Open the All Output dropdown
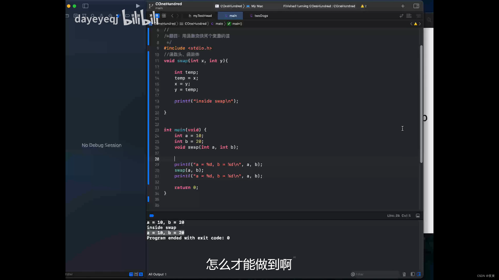Screen dimensions: 499x280 click(157, 274)
